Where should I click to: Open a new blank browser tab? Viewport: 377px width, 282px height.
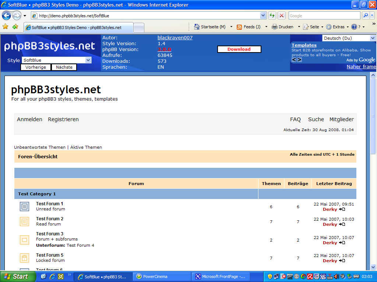click(139, 28)
